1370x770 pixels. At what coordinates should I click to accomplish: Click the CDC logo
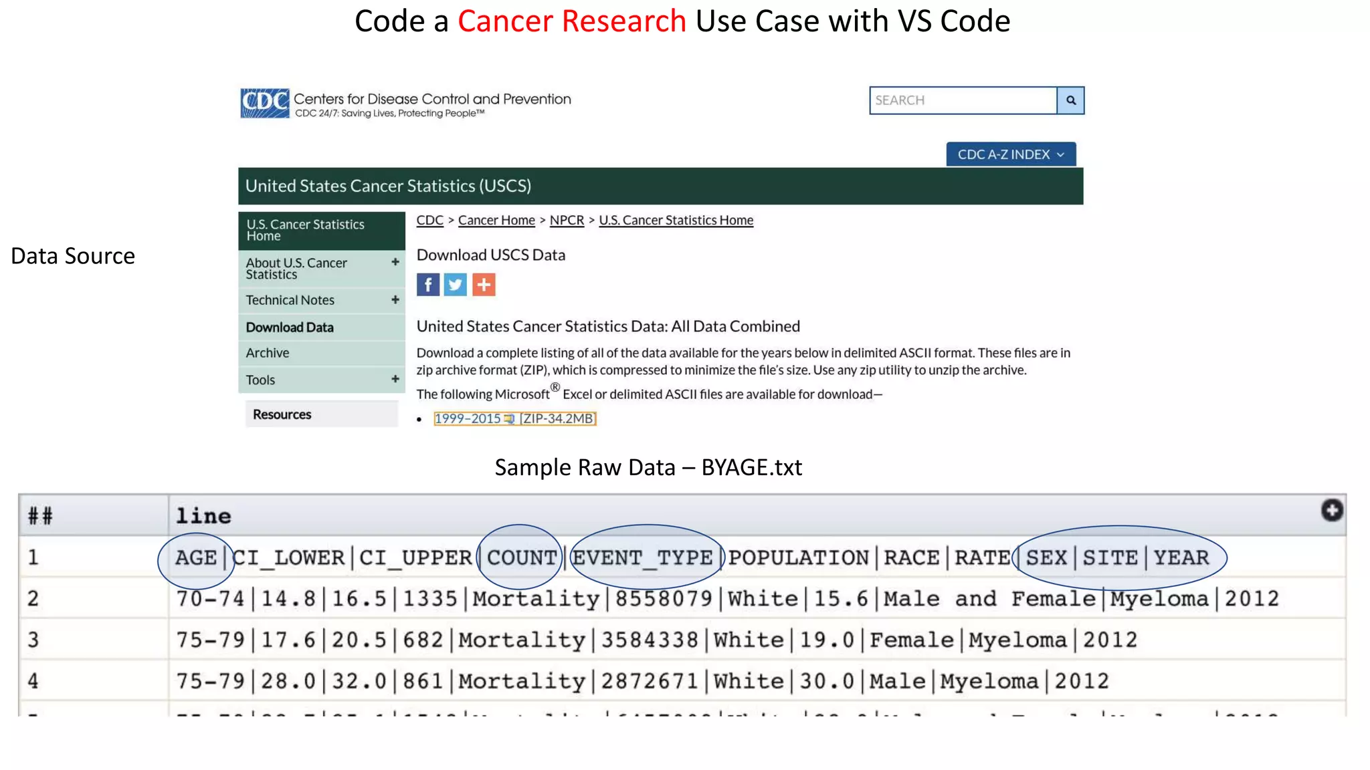265,103
